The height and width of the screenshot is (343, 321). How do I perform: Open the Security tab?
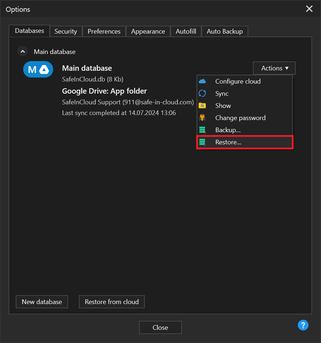66,31
